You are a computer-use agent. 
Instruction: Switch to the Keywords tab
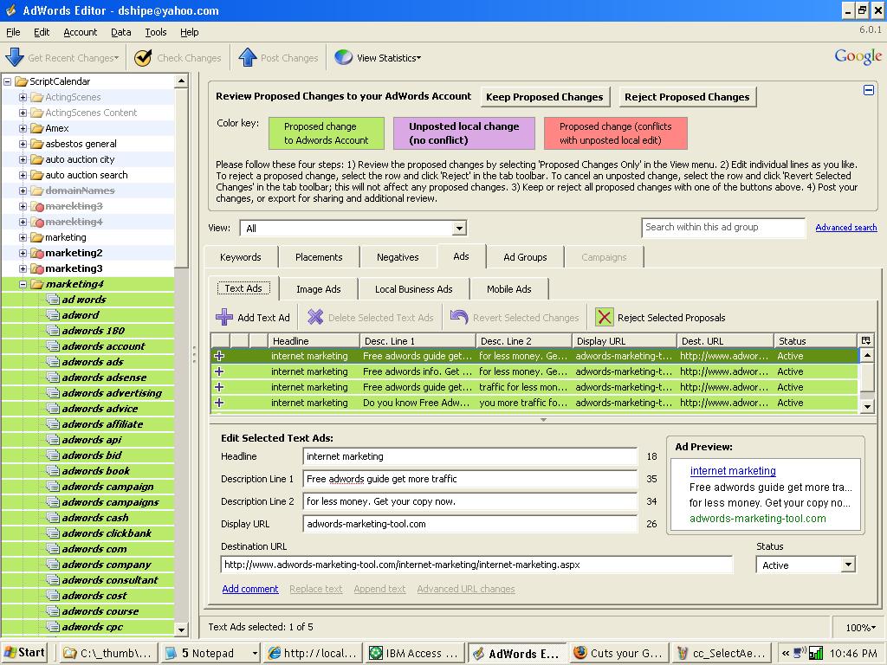[x=241, y=257]
